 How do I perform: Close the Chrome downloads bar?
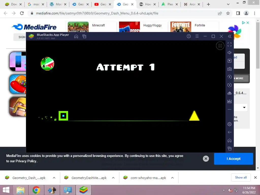click(x=255, y=177)
